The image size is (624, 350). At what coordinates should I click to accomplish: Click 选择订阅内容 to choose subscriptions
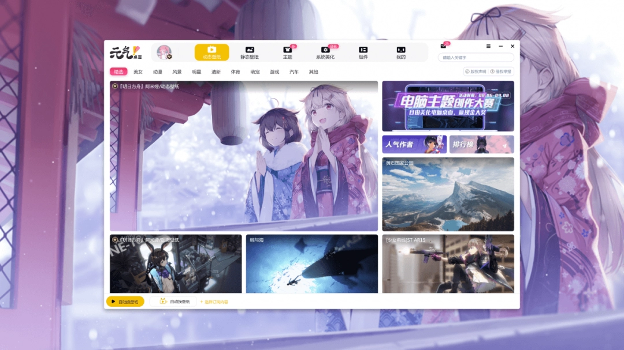click(214, 302)
